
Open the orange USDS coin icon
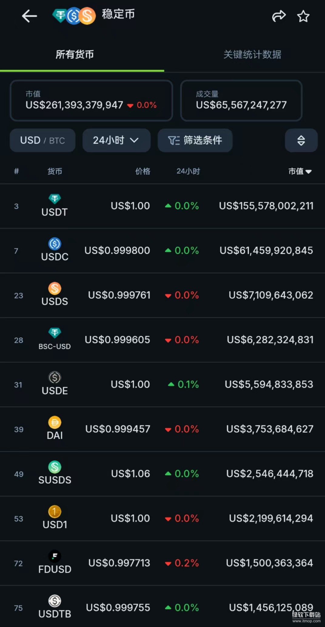pos(55,288)
